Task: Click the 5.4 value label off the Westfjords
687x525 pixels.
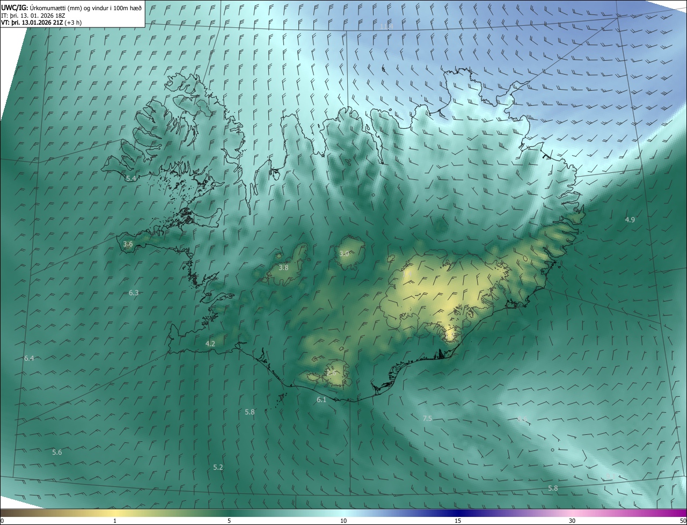Action: [130, 178]
